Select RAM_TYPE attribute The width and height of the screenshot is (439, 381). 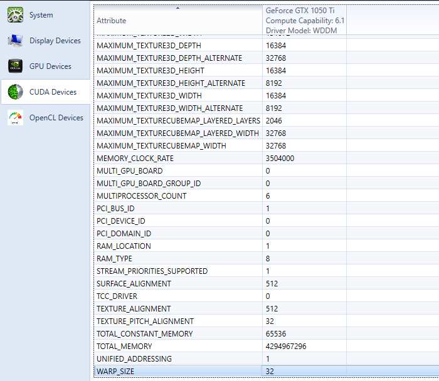click(114, 259)
